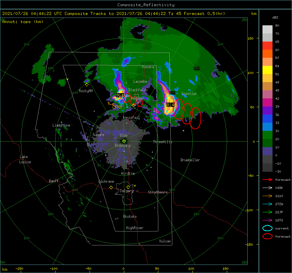Select the cyan 27ZW track arrow
The width and height of the screenshot is (292, 273).
click(x=267, y=204)
